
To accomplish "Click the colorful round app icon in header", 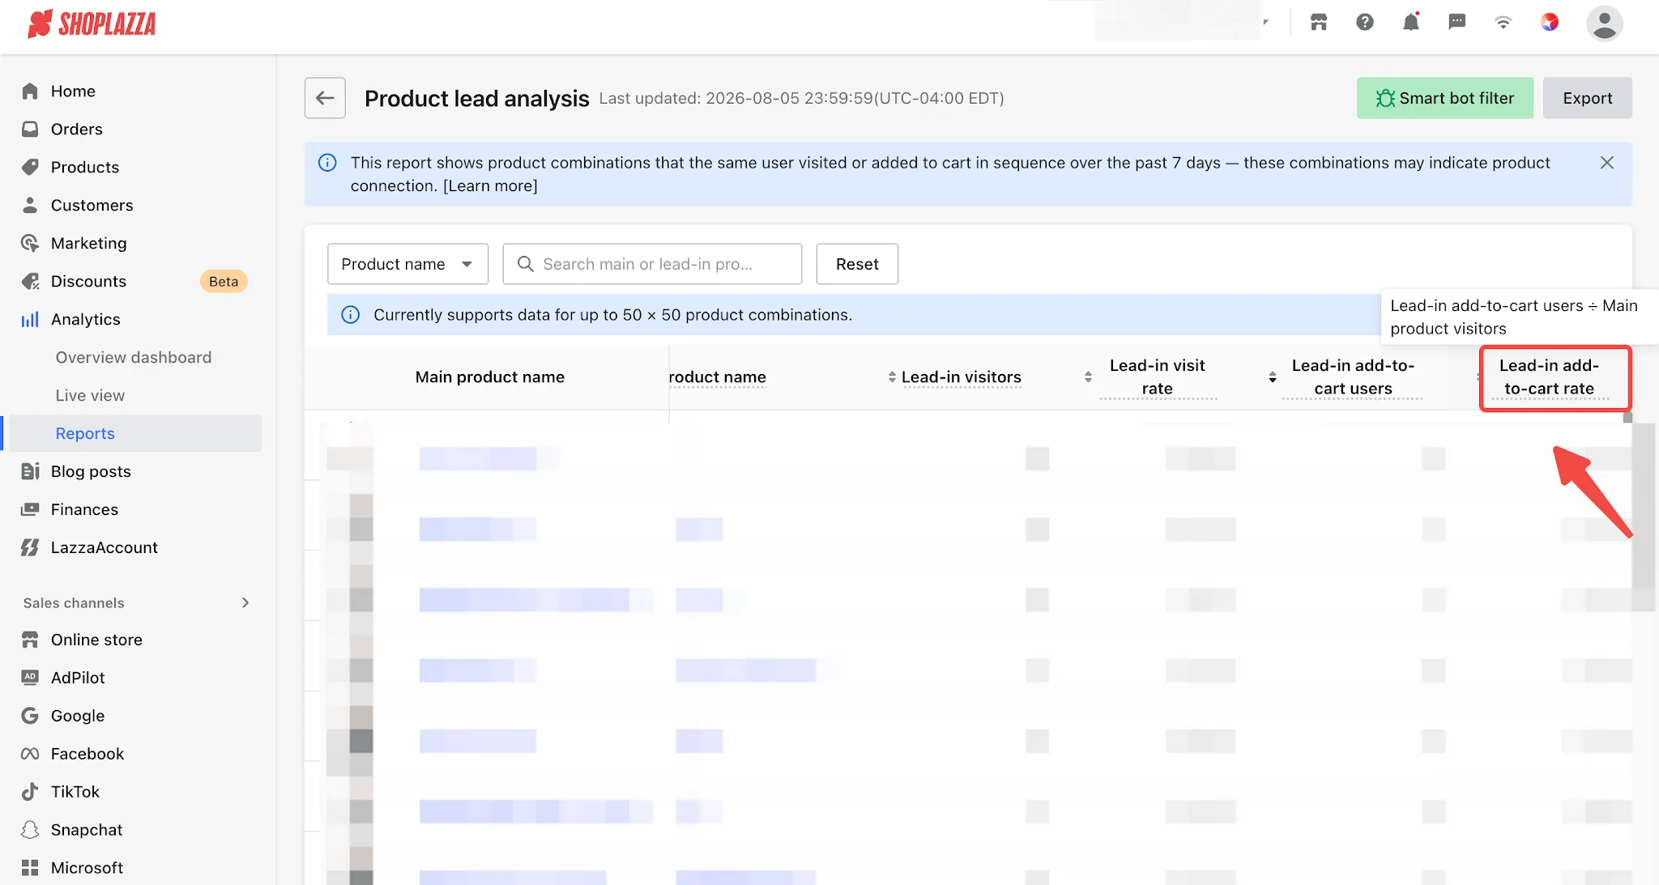I will click(1550, 23).
